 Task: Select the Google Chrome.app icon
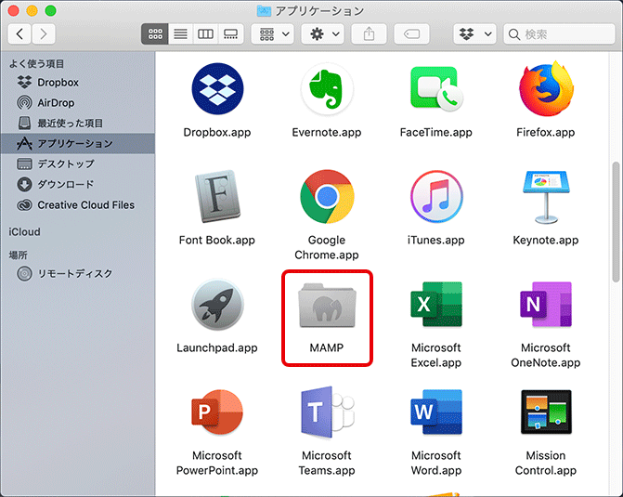point(327,196)
